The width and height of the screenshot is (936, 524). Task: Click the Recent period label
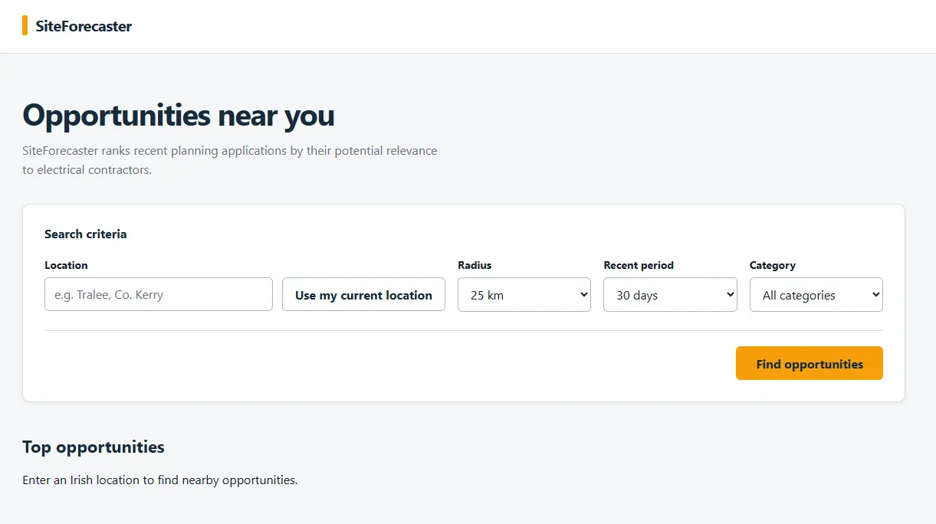(639, 265)
